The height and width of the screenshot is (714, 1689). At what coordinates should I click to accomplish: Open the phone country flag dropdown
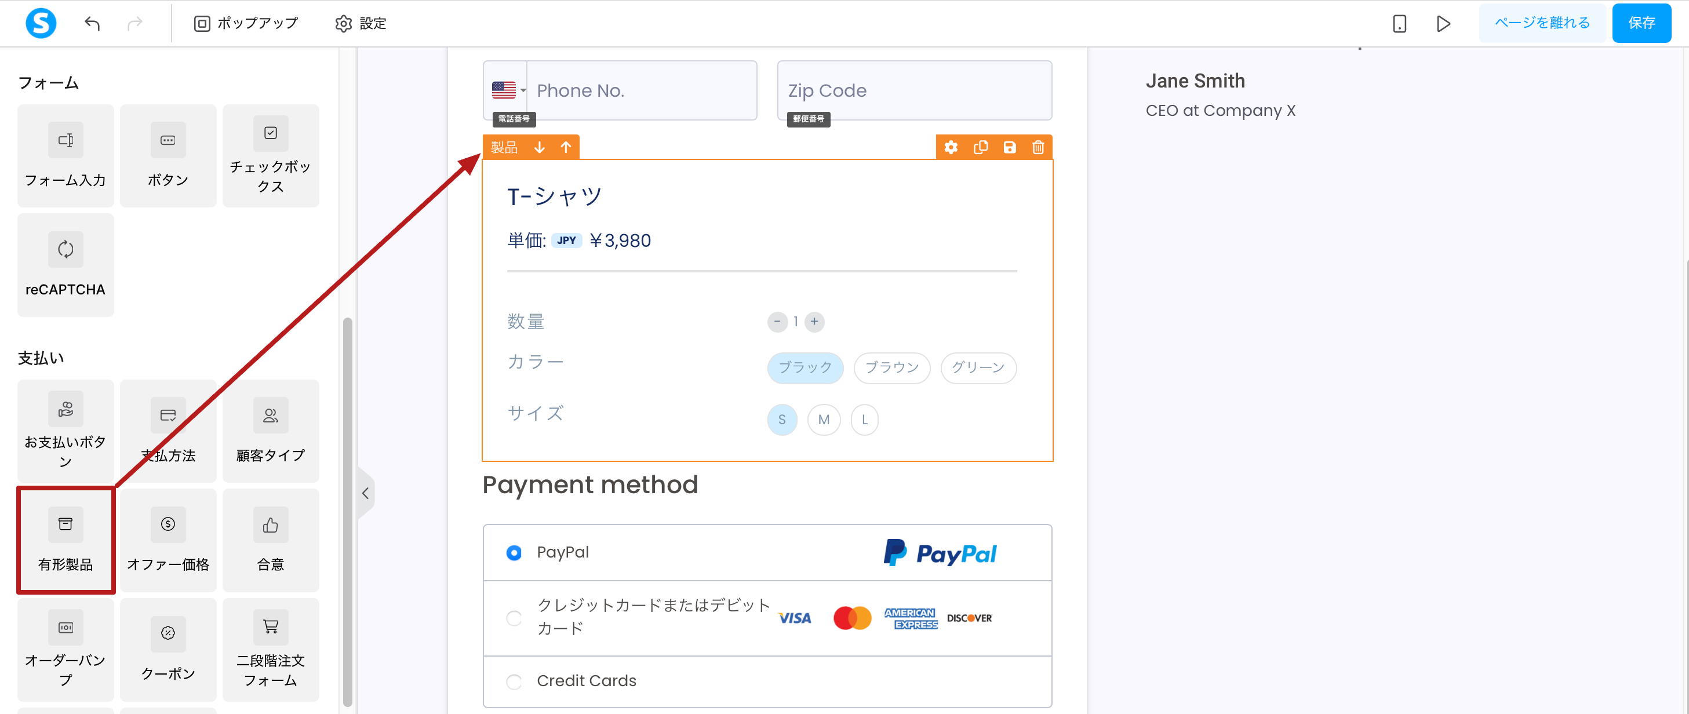coord(509,90)
